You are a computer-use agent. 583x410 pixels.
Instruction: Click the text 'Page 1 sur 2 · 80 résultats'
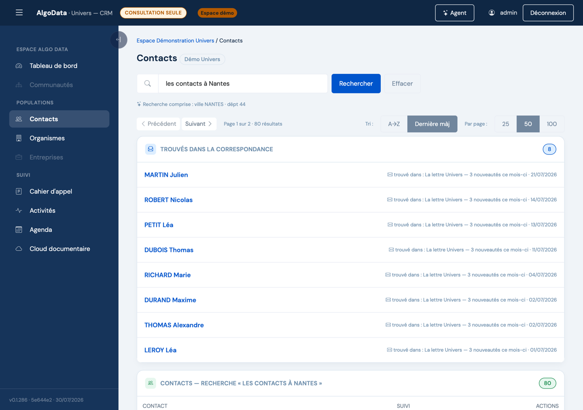(253, 124)
